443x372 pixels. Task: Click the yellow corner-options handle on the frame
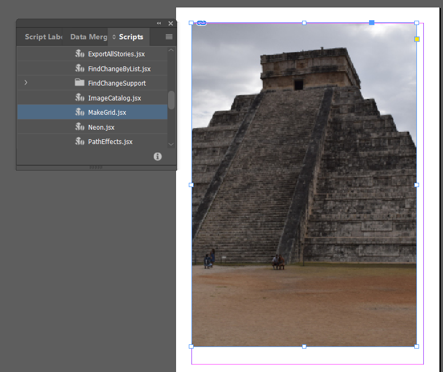pyautogui.click(x=416, y=39)
